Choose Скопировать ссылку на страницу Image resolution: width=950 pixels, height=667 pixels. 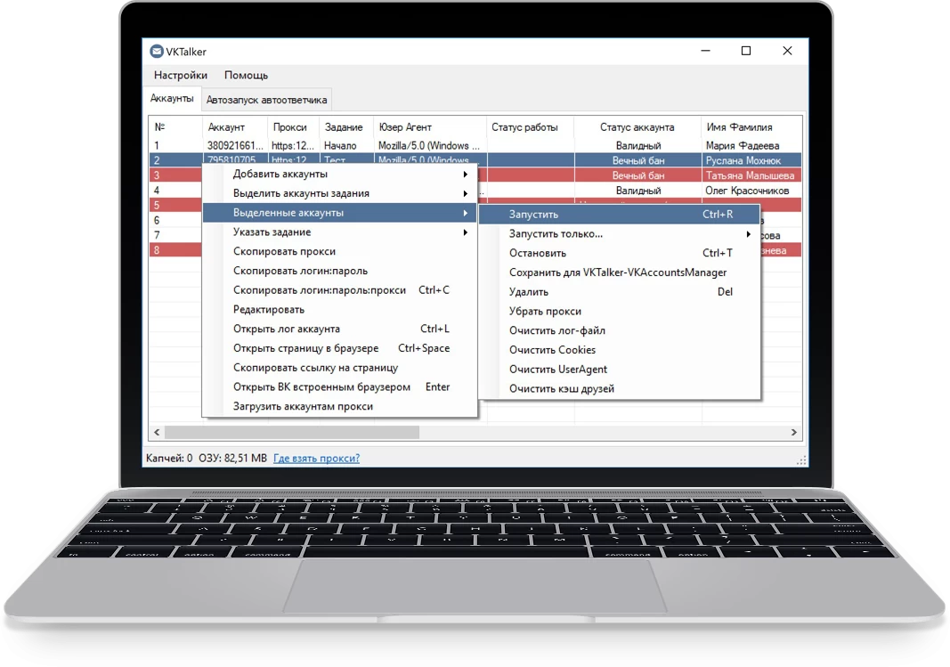pos(340,368)
